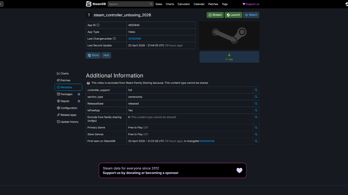Select the Metadata sidebar tab
Image resolution: width=348 pixels, height=195 pixels.
pos(68,87)
